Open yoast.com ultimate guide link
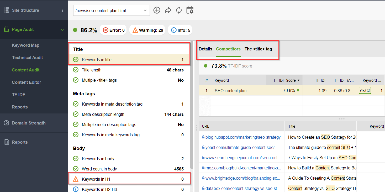This screenshot has height=192, width=385. pos(240,147)
